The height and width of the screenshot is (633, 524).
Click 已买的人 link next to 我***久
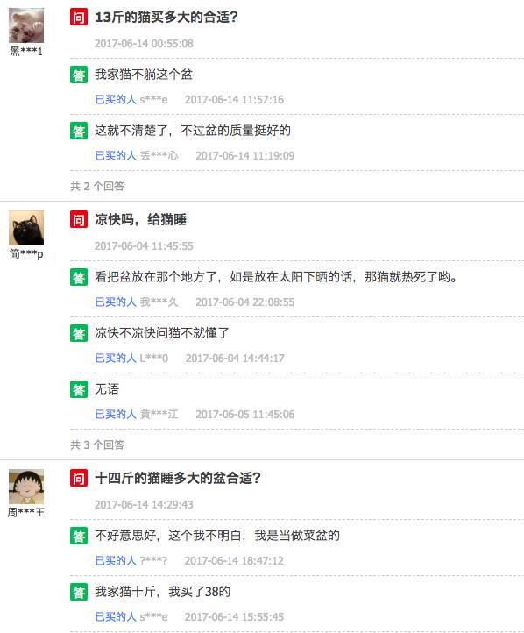(116, 302)
